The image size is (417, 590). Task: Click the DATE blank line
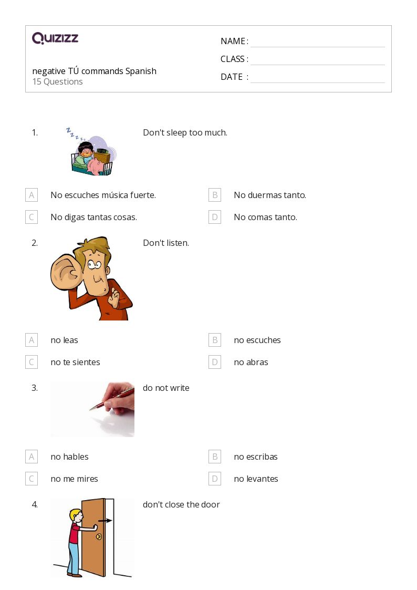click(318, 78)
